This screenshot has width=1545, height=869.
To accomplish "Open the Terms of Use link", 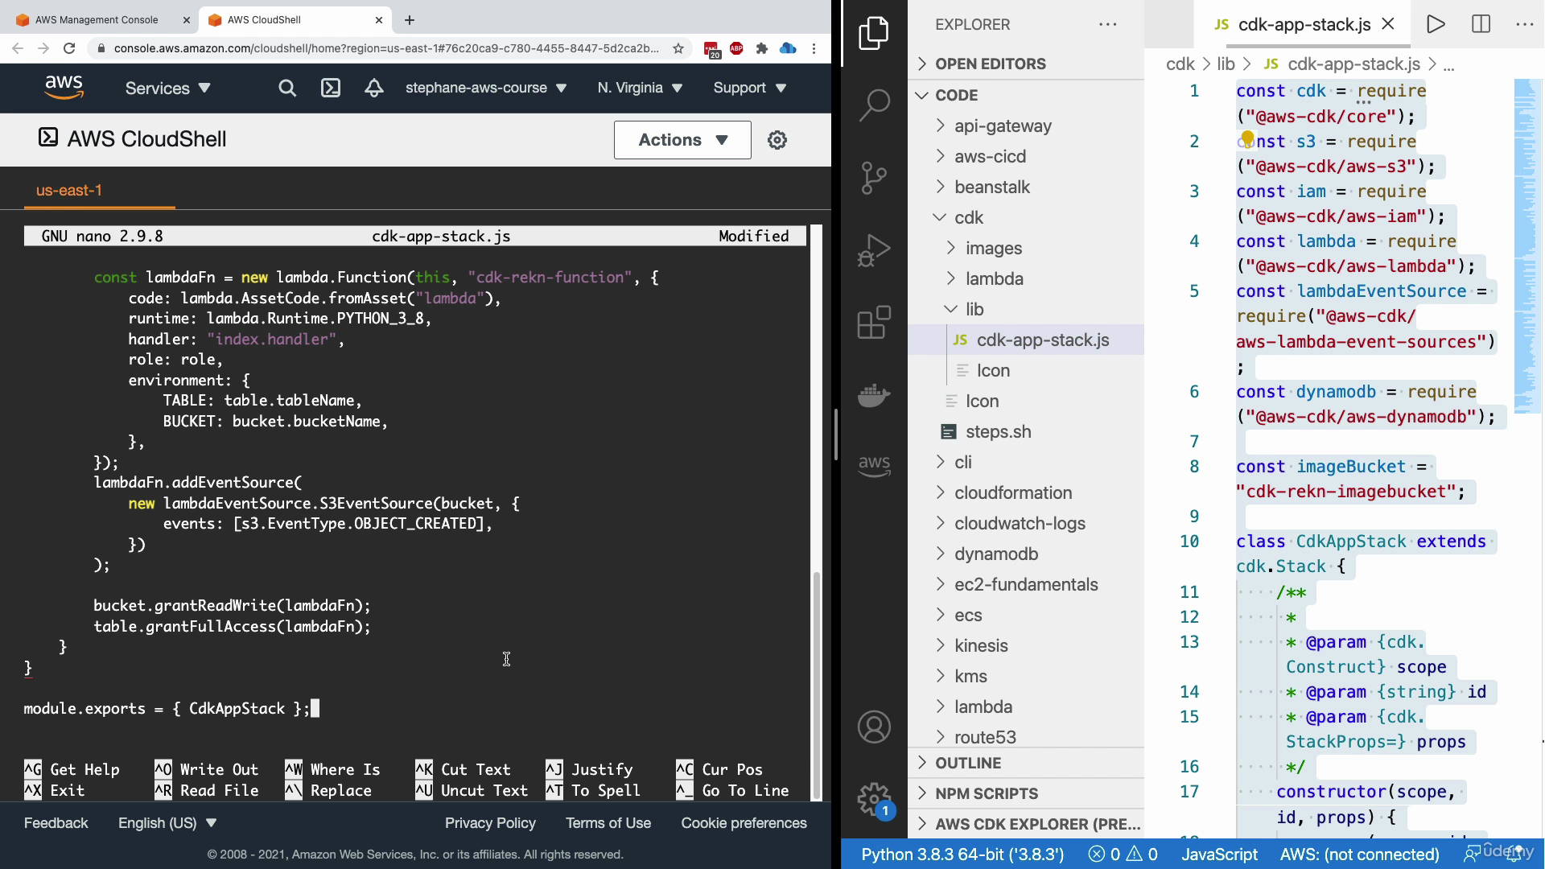I will click(608, 823).
